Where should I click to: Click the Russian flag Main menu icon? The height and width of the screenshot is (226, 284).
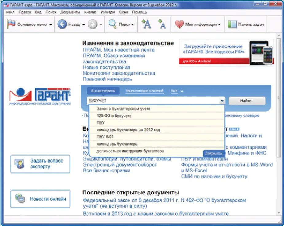pyautogui.click(x=11, y=24)
